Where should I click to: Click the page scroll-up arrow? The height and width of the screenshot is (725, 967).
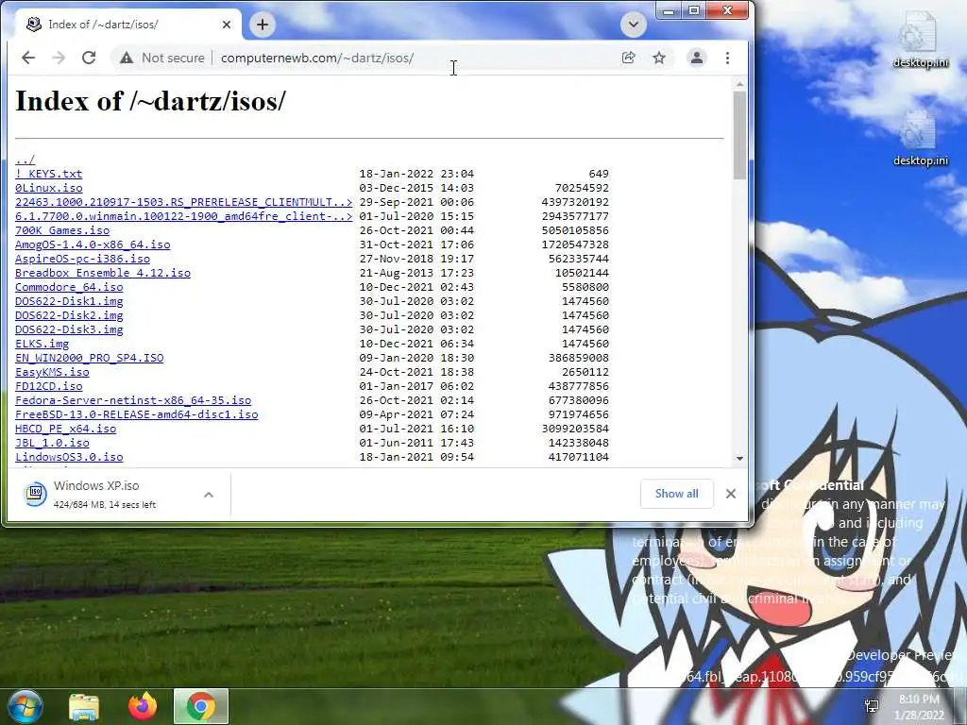(x=739, y=84)
